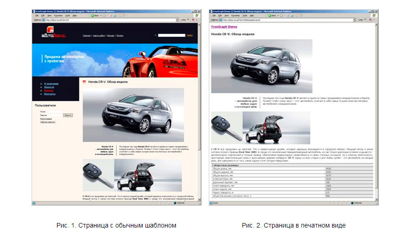Click Forward arrow in right browser toolbar
The image size is (410, 238).
pyautogui.click(x=282, y=15)
